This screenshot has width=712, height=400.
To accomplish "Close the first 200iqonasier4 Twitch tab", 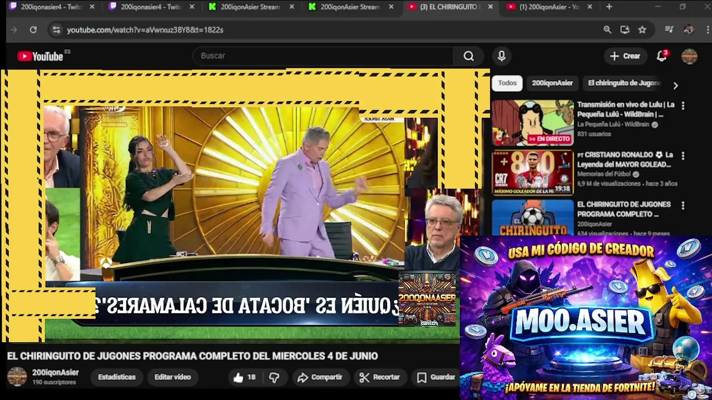I will [92, 7].
